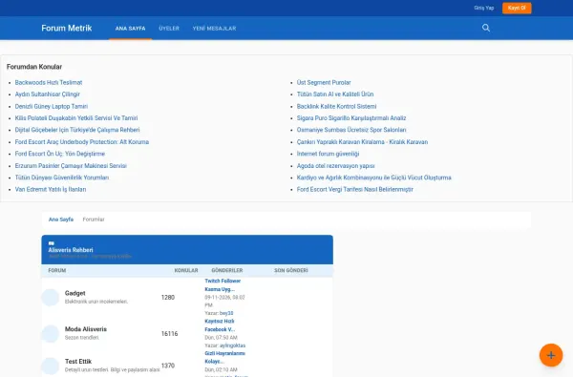The height and width of the screenshot is (377, 573).
Task: Click the Ana Sayfa breadcrumb link
Action: coord(61,220)
